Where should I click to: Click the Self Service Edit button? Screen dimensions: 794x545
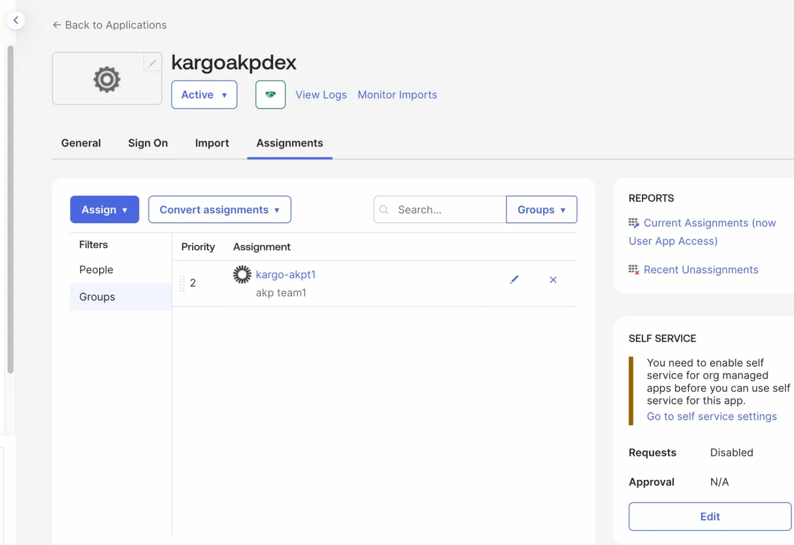click(x=710, y=517)
